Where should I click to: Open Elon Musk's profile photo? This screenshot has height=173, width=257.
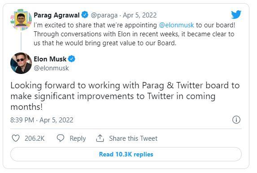[21, 63]
